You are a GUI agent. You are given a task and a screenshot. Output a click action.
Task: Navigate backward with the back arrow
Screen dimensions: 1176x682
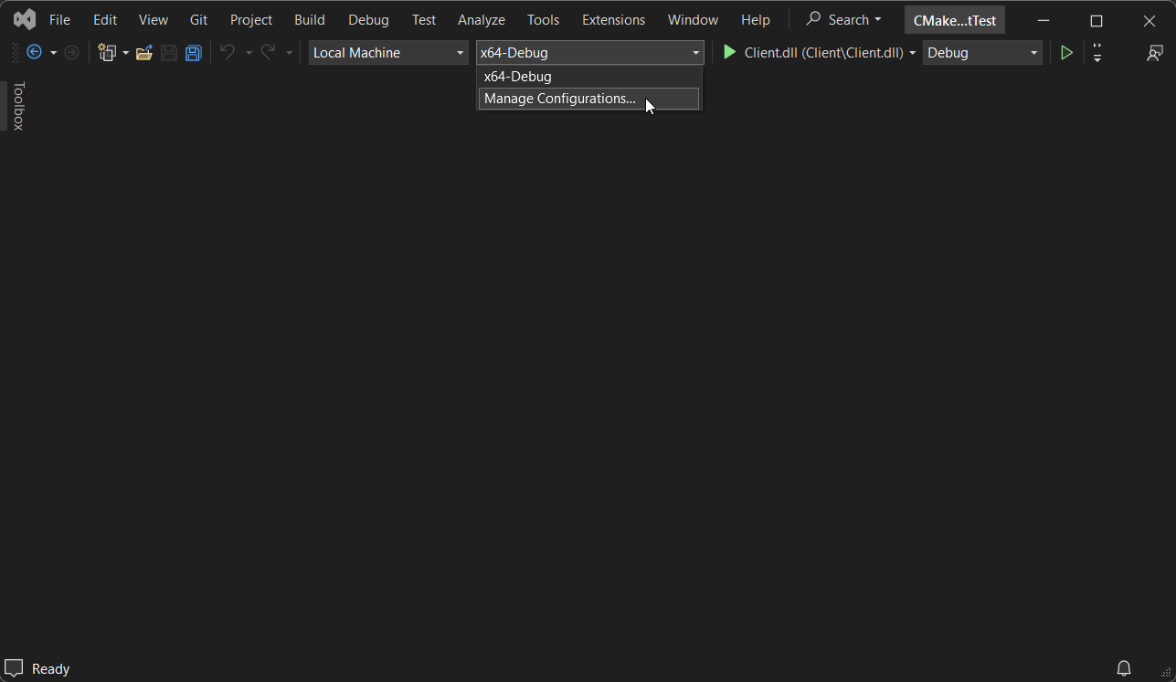pos(35,53)
